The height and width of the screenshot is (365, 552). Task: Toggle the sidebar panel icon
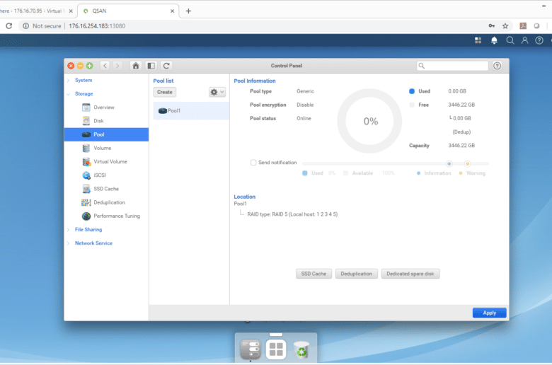coord(151,66)
